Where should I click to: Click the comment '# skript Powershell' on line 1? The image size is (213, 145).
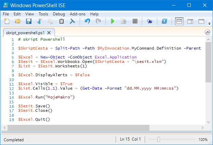tap(41, 39)
